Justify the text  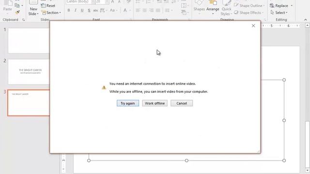[158, 10]
